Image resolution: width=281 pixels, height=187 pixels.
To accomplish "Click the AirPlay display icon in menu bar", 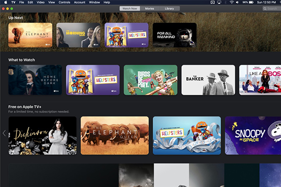I will pos(219,2).
